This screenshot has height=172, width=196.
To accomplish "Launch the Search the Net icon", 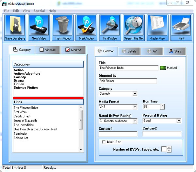I will 134,26.
